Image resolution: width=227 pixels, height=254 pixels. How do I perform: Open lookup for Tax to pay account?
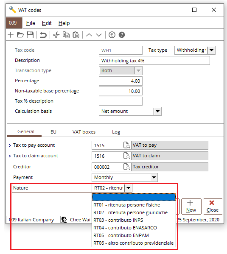pos(126,145)
